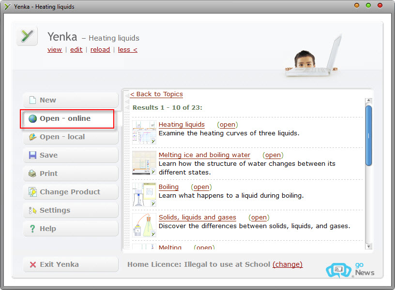The image size is (395, 290).
Task: Open the Solids, liquids and gases link
Action: (x=197, y=217)
